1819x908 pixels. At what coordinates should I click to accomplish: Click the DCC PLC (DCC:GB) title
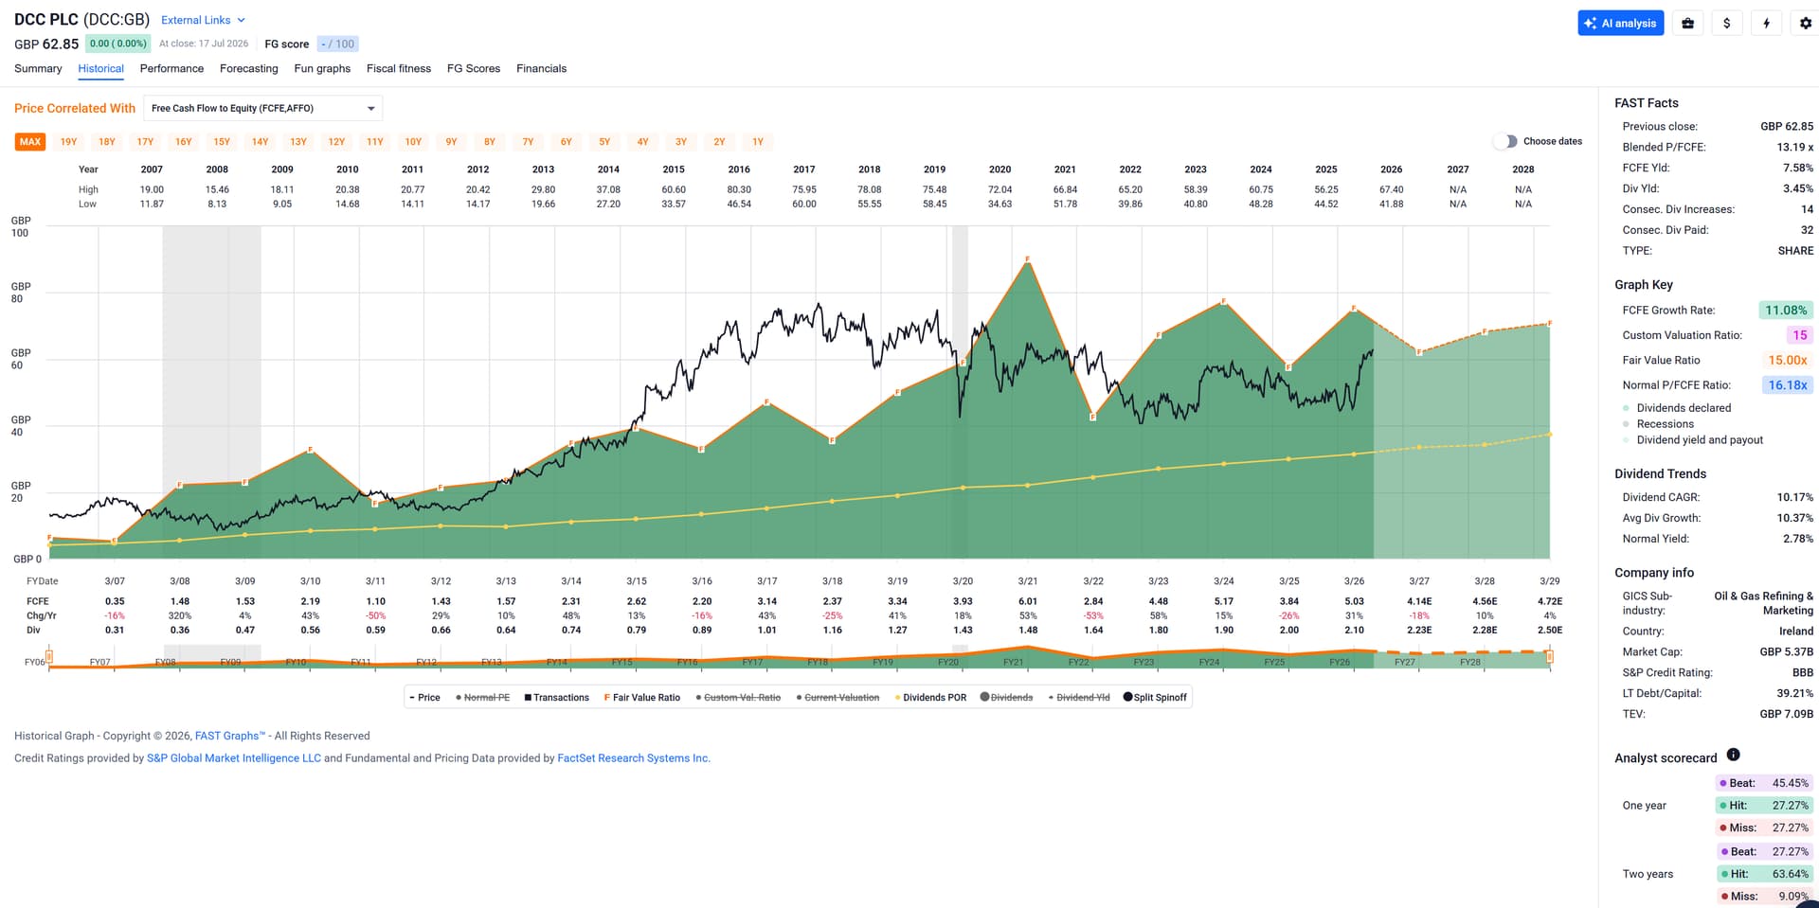click(x=81, y=20)
